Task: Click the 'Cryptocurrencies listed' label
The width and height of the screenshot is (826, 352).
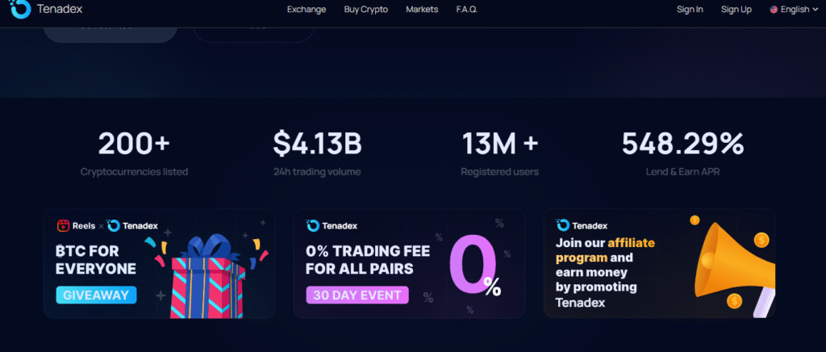Action: point(135,172)
